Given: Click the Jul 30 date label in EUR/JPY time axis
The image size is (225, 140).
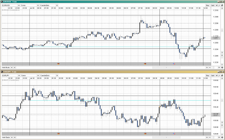Looking at the screenshot, I should [x=32, y=78].
